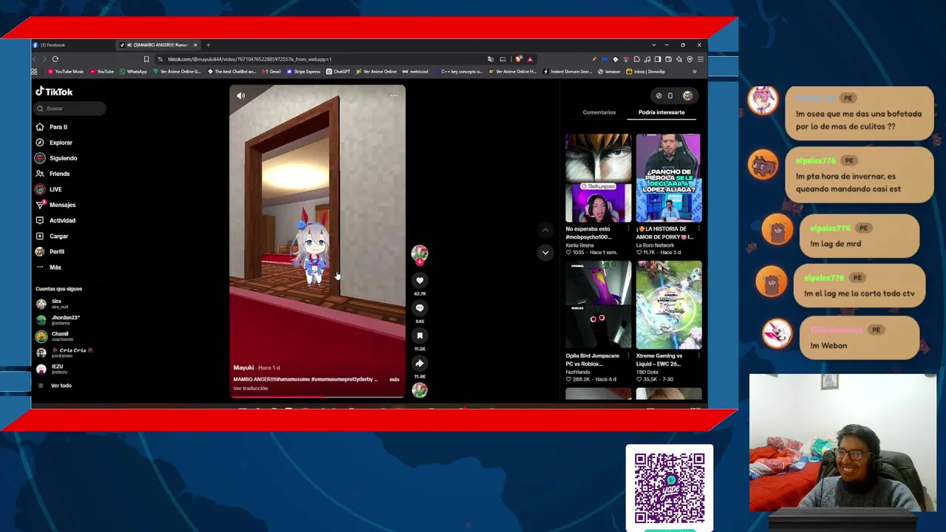
Task: Open Brave Shields lion icon
Action: coord(519,59)
